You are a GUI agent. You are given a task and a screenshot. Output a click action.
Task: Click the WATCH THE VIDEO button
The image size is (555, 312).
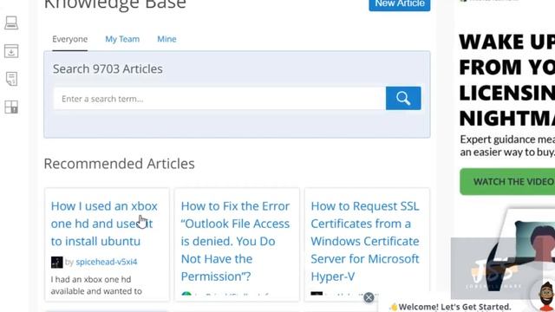tap(507, 182)
